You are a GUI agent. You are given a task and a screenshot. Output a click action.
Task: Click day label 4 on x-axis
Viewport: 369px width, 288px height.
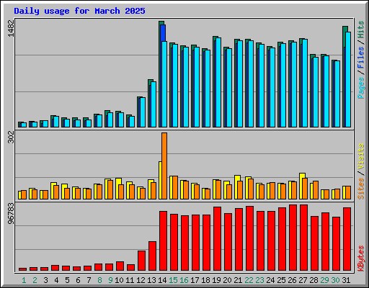coord(56,280)
